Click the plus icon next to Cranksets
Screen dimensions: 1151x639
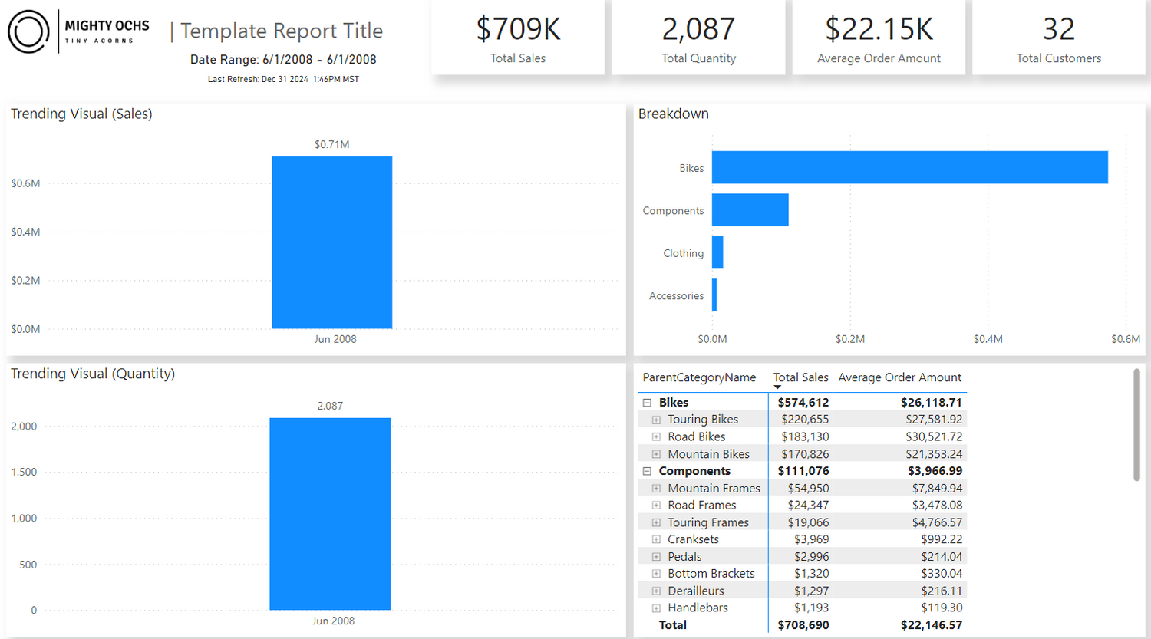[x=656, y=539]
